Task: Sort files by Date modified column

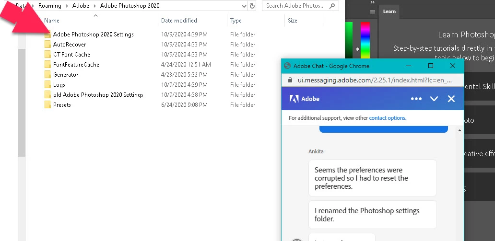Action: [x=179, y=21]
